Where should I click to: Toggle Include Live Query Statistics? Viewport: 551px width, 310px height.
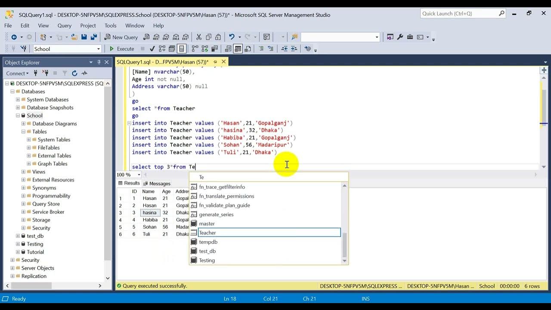pyautogui.click(x=205, y=49)
